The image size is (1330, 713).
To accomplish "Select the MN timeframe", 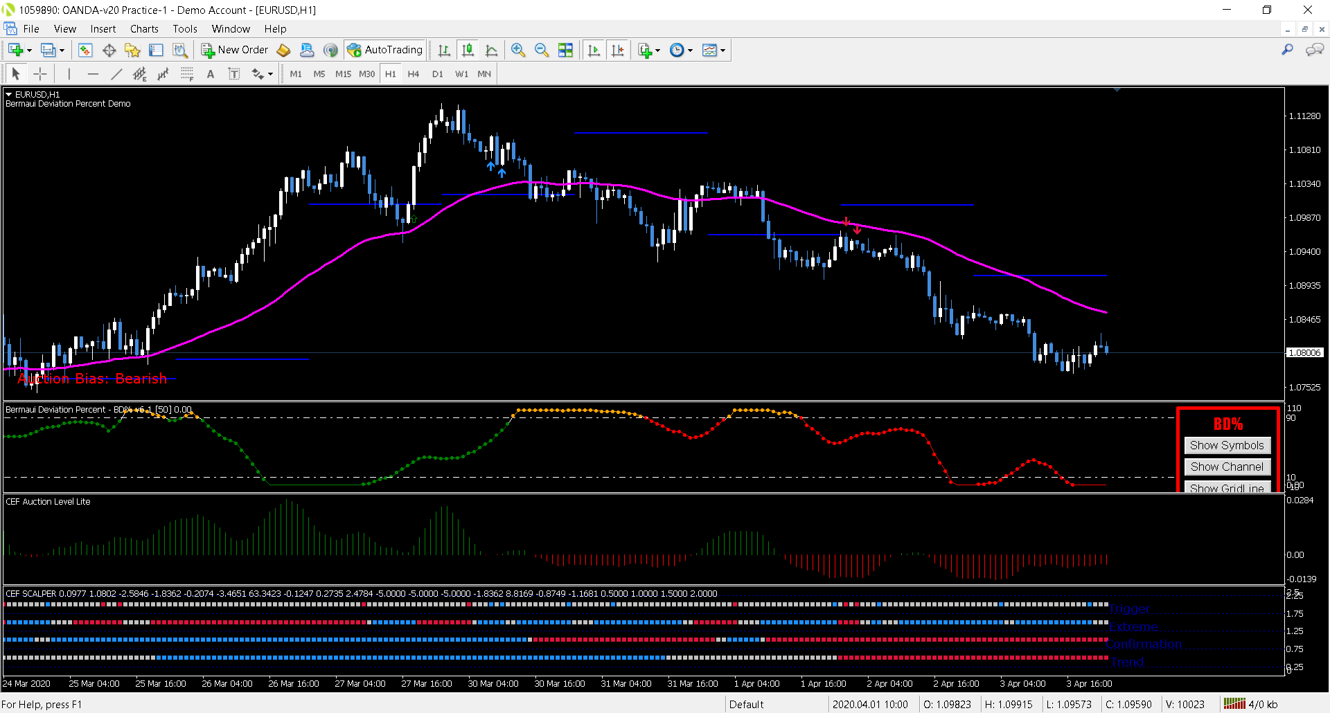I will point(484,74).
